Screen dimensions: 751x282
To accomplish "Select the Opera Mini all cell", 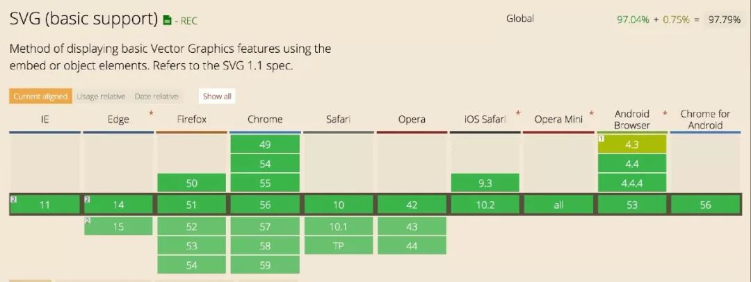I will point(558,205).
